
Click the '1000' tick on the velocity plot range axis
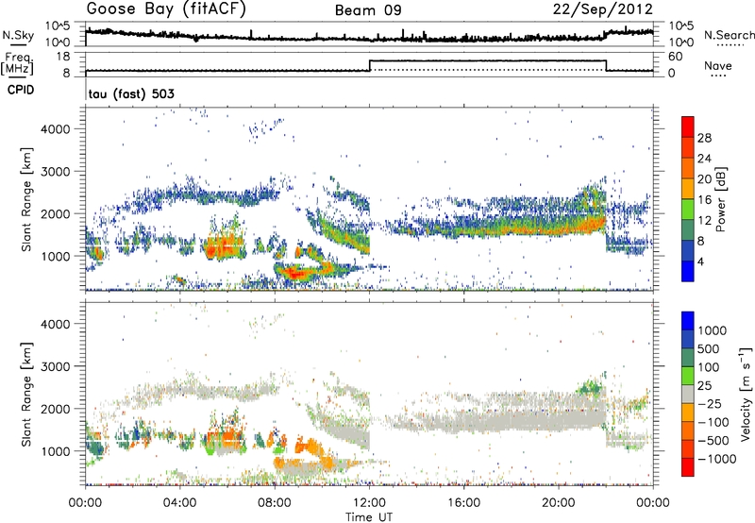click(x=56, y=451)
